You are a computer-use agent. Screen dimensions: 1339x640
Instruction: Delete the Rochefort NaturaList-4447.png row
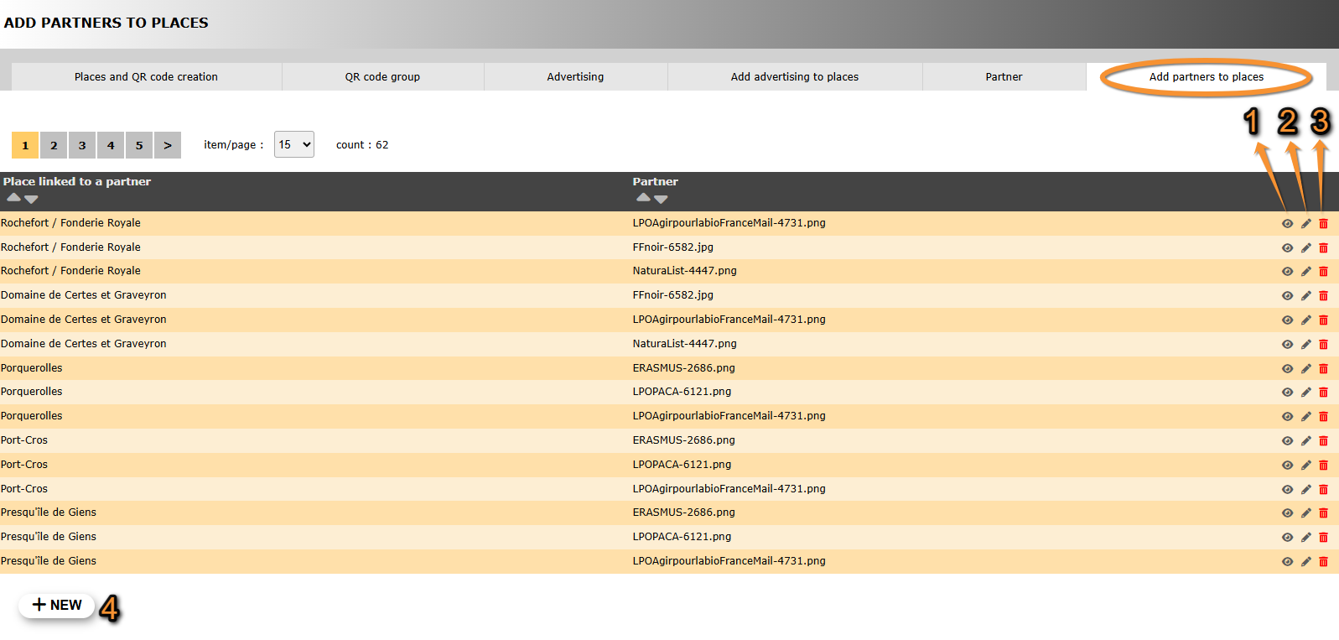(1323, 272)
